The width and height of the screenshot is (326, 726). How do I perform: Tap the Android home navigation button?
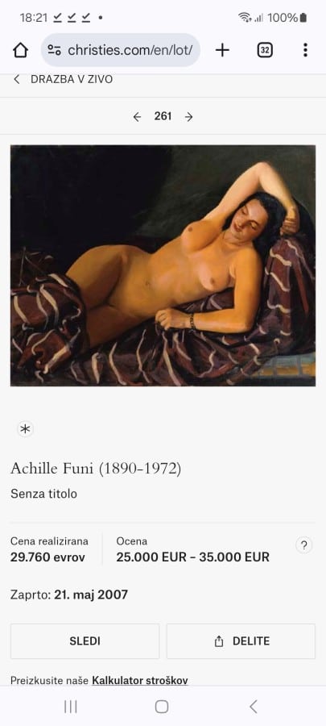pyautogui.click(x=162, y=707)
